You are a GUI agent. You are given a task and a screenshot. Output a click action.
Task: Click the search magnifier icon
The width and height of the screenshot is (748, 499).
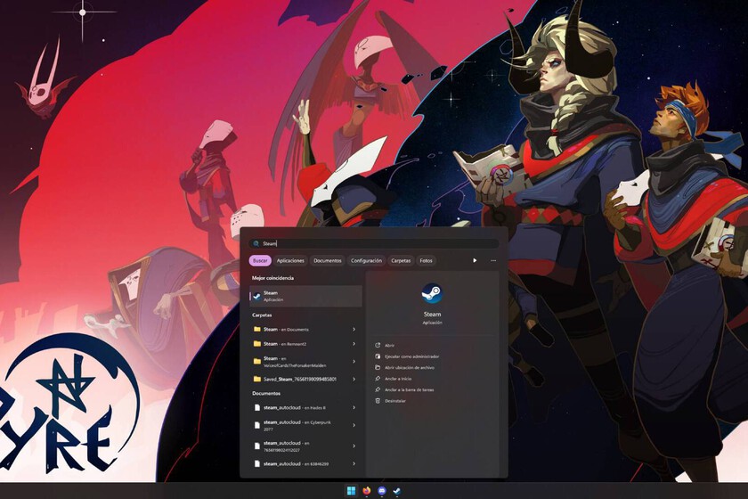tap(256, 243)
